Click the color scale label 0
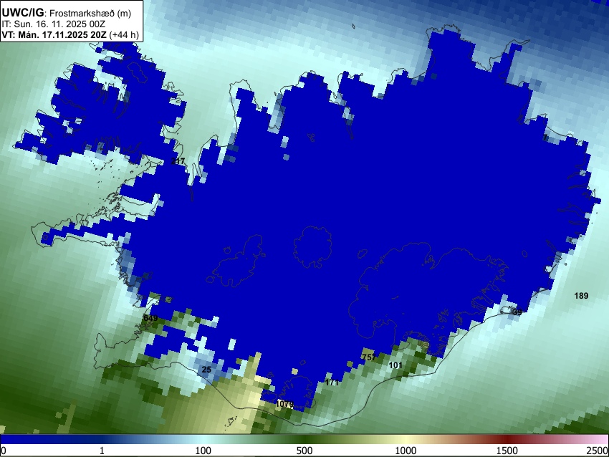The image size is (609, 457). pos(4,451)
